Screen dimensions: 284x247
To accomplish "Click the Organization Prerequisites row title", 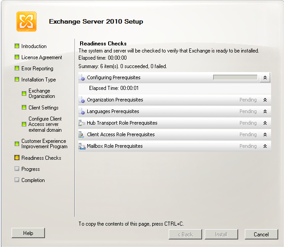I will click(115, 100).
